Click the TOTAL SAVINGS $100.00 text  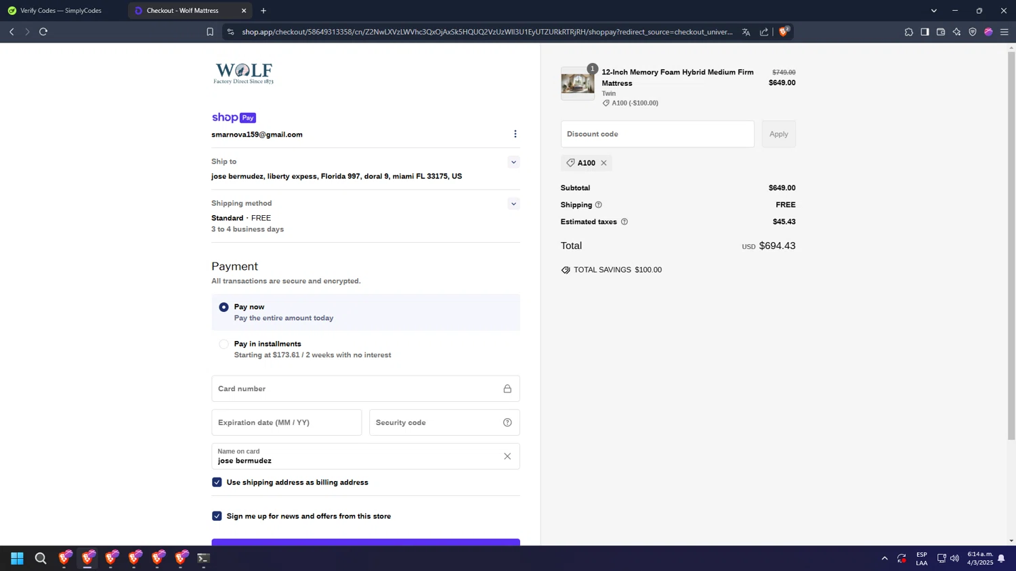(x=618, y=270)
